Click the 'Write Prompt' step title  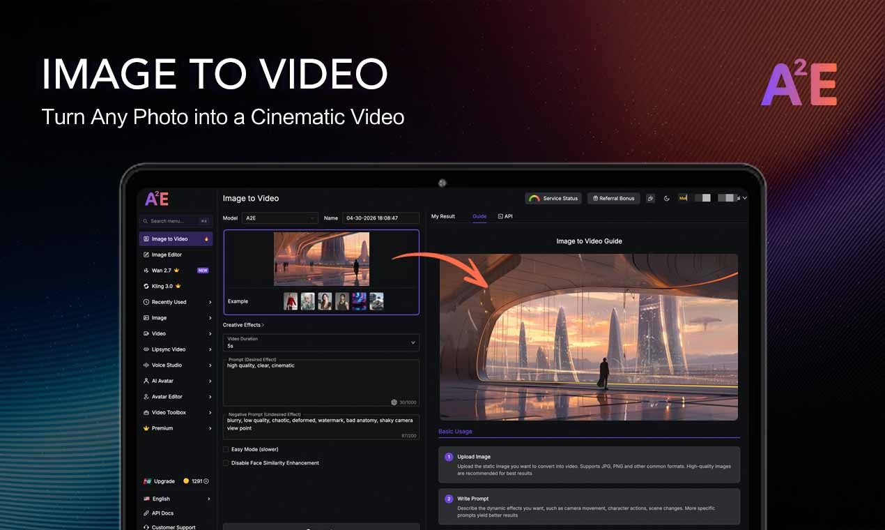tap(473, 499)
